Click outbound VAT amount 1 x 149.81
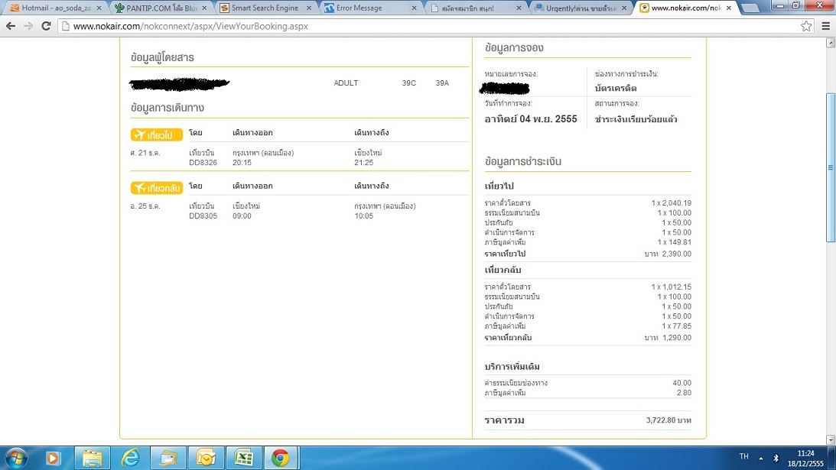836x470 pixels. click(x=675, y=242)
